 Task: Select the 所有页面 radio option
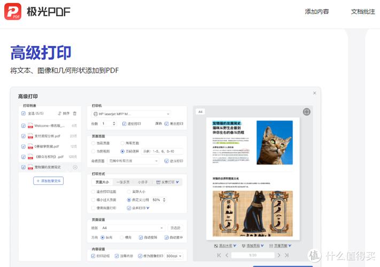point(122,143)
